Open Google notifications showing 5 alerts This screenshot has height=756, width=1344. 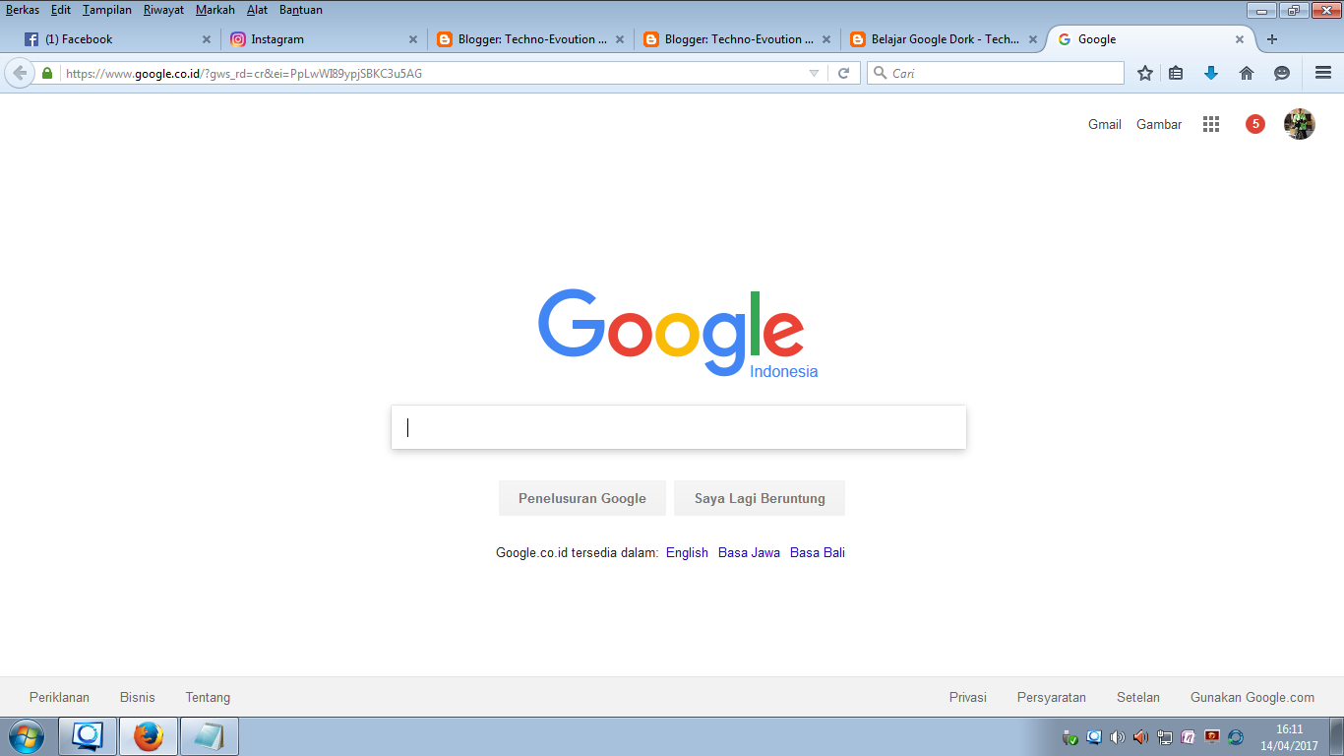coord(1254,124)
